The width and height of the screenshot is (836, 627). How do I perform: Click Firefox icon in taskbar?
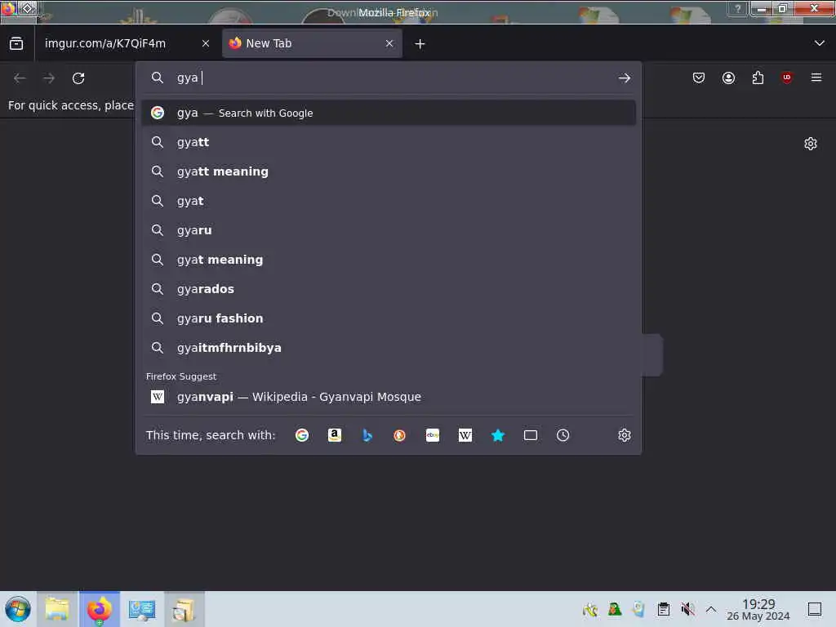100,609
